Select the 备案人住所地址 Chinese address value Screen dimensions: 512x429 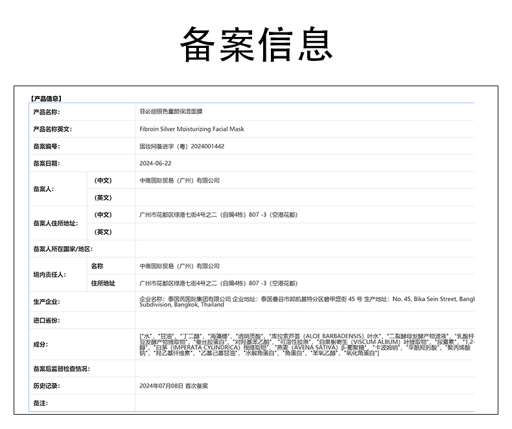coord(218,214)
